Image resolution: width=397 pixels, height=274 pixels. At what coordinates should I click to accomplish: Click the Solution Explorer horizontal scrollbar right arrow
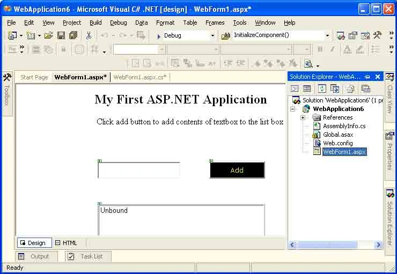click(379, 245)
